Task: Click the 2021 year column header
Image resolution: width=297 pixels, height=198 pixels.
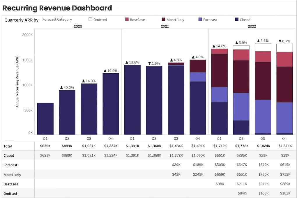Action: click(165, 26)
